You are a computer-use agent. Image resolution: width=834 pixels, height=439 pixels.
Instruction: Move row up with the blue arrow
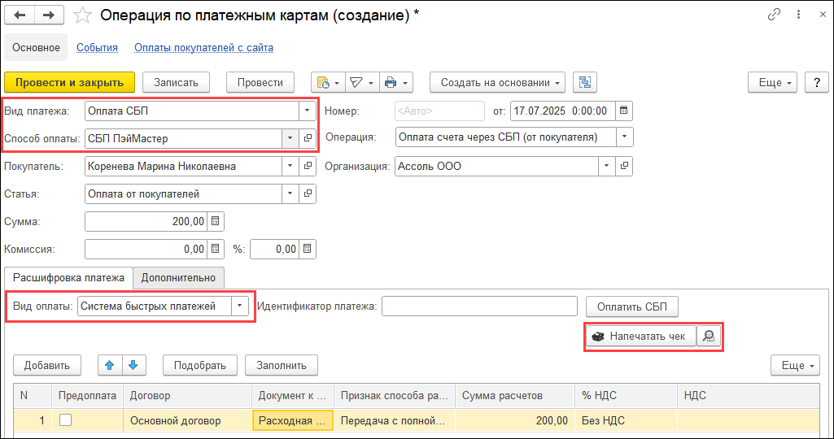click(109, 365)
